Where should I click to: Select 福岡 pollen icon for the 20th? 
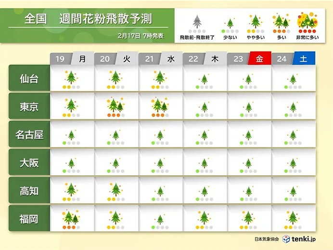click(115, 218)
